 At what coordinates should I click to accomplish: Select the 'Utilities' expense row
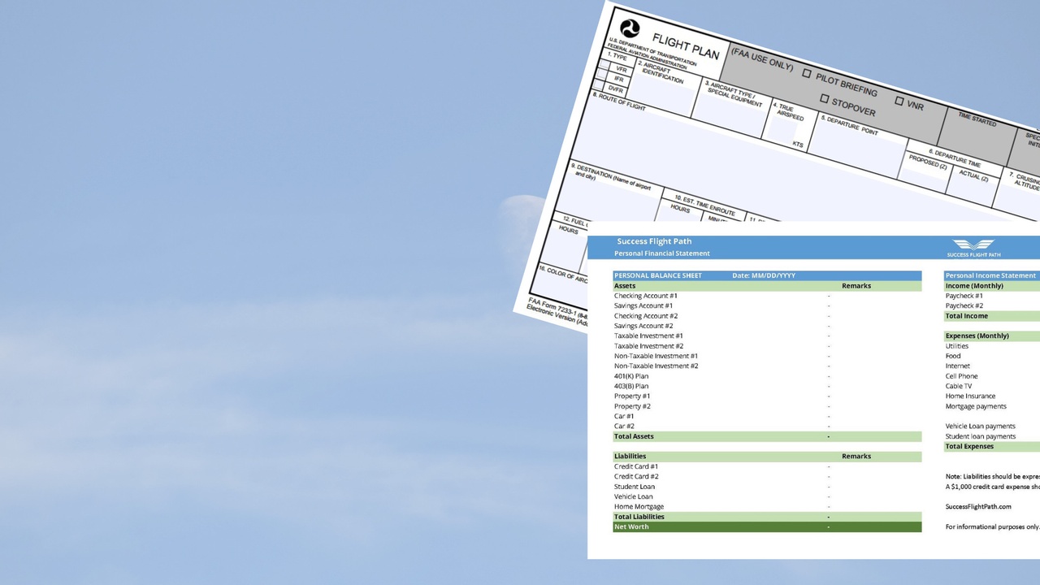point(991,346)
